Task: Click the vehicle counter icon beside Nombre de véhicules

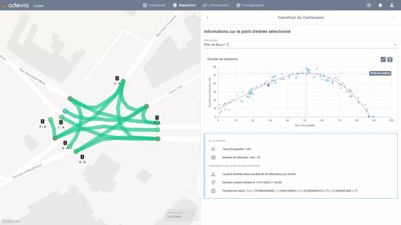Action: [213, 157]
